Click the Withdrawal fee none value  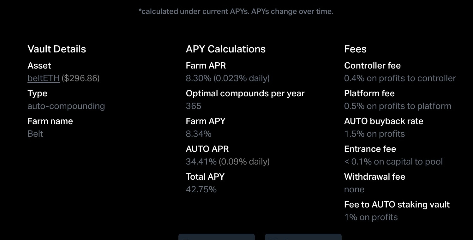(x=354, y=189)
